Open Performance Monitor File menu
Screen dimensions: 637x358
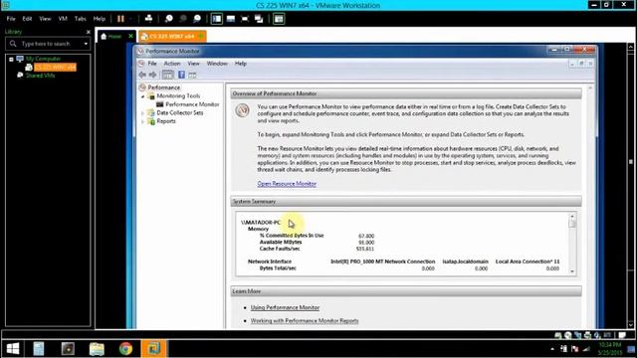click(152, 64)
